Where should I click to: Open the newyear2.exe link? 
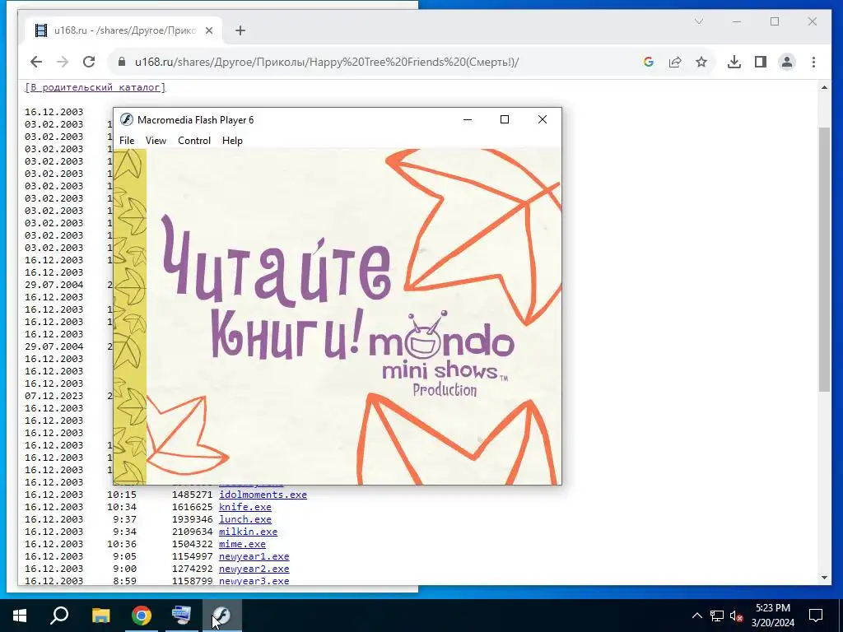click(254, 569)
